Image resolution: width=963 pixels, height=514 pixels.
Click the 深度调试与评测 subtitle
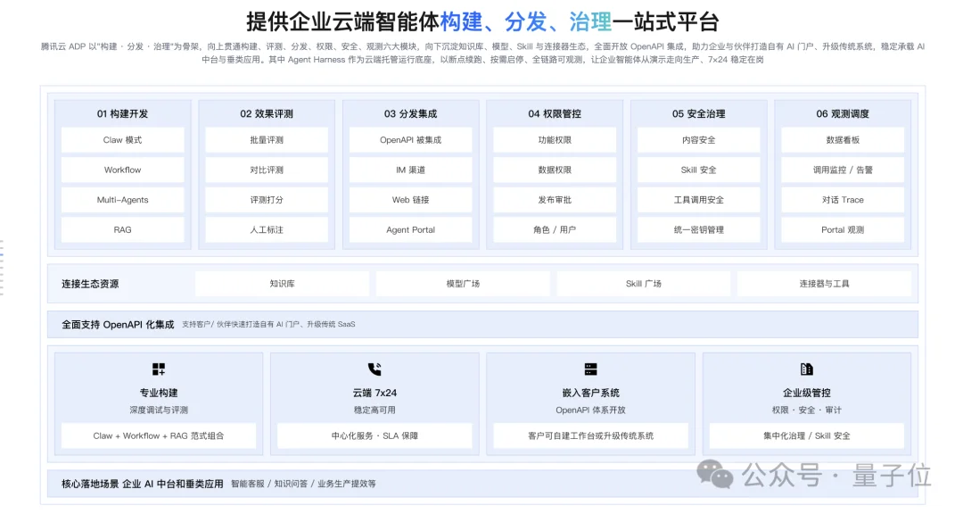coord(159,410)
